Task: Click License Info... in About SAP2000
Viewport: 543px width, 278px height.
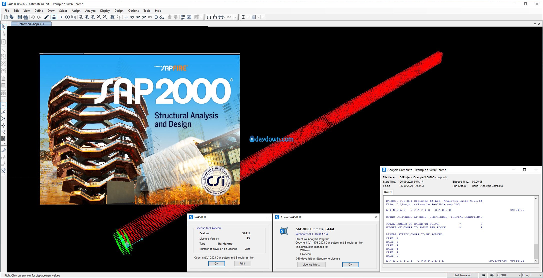Action: [x=311, y=265]
